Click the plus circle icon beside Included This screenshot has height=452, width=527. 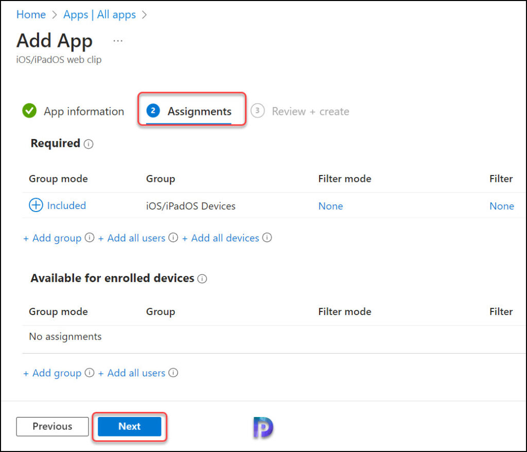(x=36, y=205)
